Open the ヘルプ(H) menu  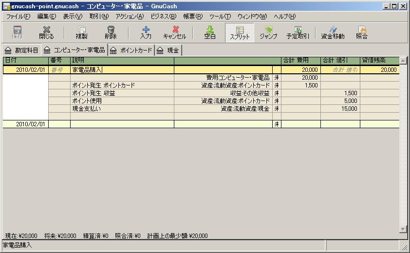click(284, 17)
